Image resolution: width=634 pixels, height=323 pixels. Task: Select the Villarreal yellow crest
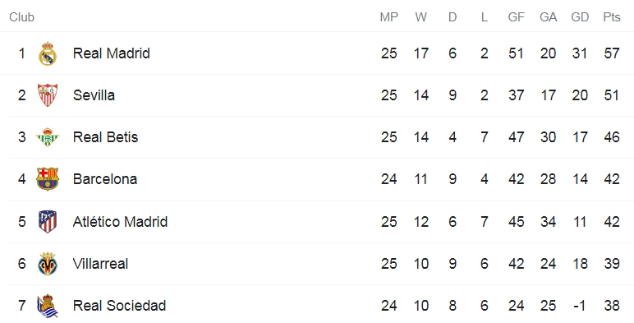point(48,264)
